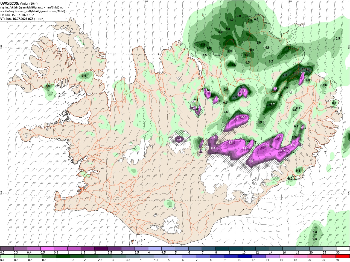This screenshot has width=350, height=262.
Task: Click the '0.1' label of the rain scale
Action: pyautogui.click(x=2, y=260)
